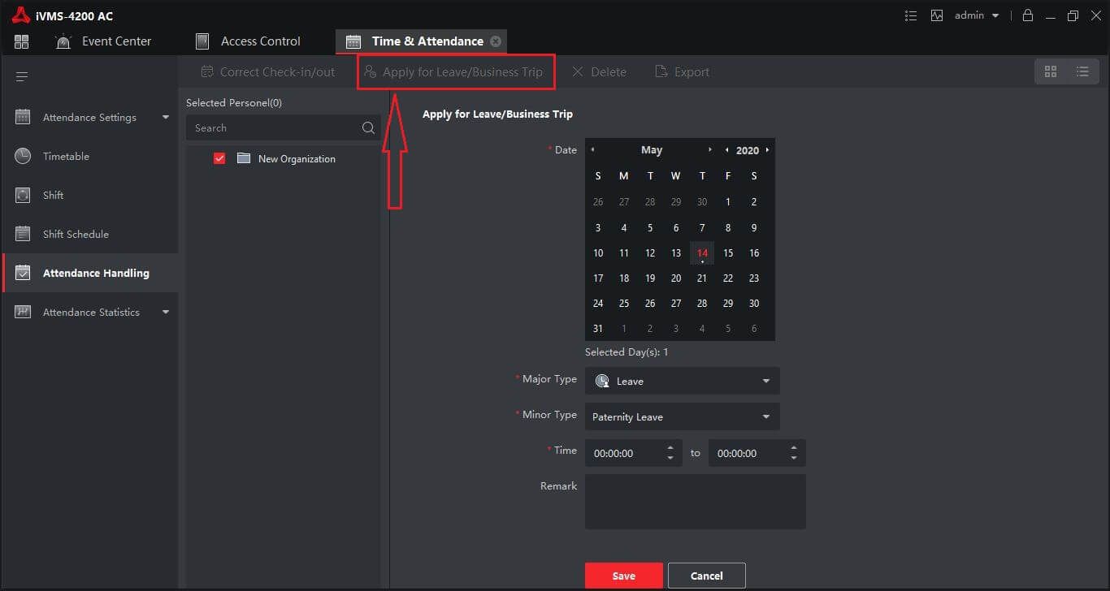
Task: Click the Remark text box
Action: (696, 502)
